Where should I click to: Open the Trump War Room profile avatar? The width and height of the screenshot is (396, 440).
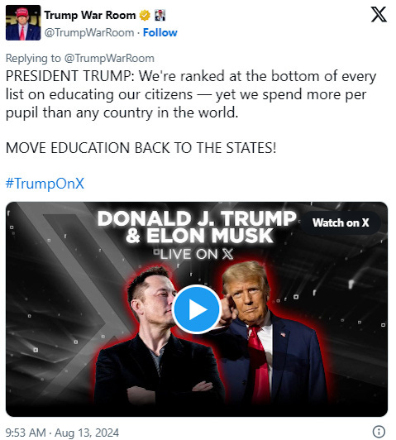point(23,22)
